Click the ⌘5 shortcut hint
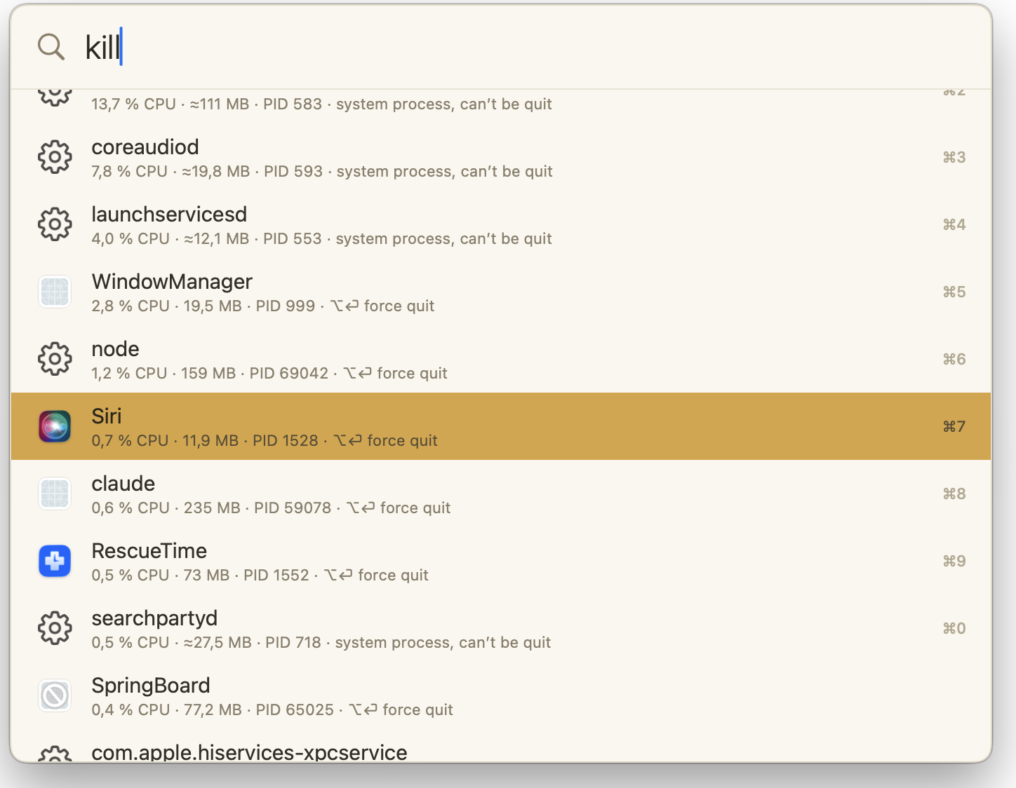Image resolution: width=1016 pixels, height=788 pixels. tap(954, 292)
